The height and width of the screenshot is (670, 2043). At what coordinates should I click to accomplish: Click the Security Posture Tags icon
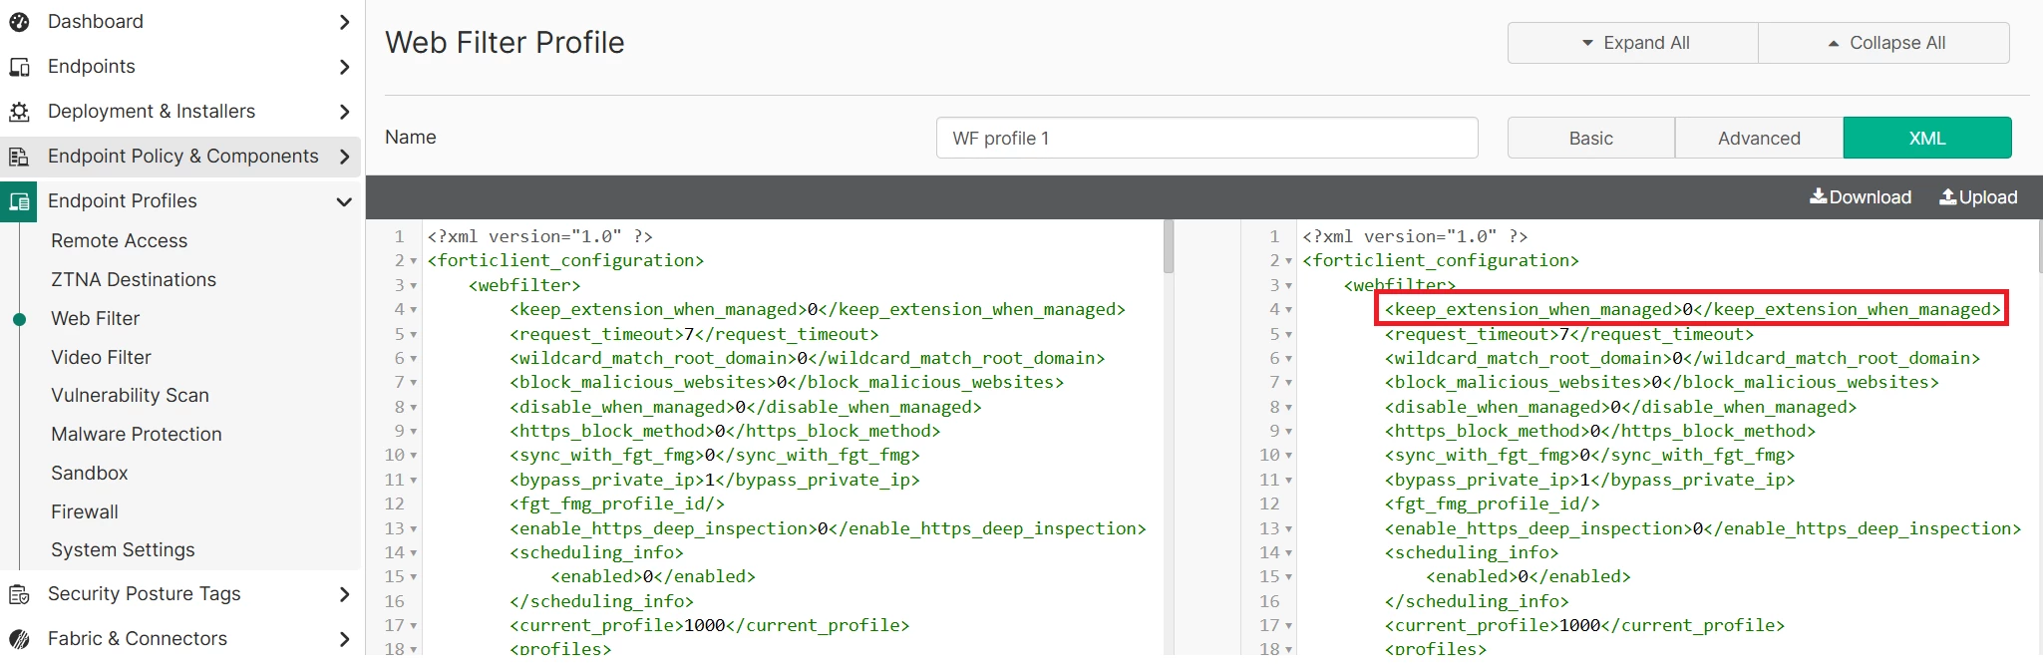click(19, 594)
